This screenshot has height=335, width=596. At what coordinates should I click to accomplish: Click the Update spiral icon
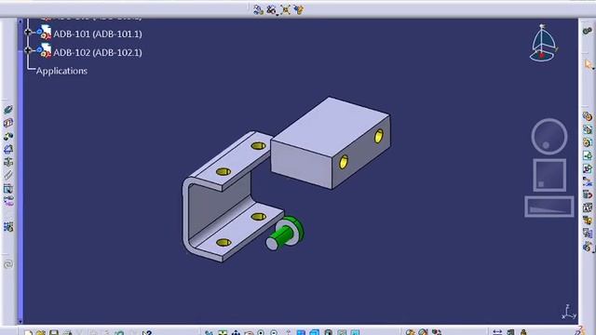coord(8,264)
